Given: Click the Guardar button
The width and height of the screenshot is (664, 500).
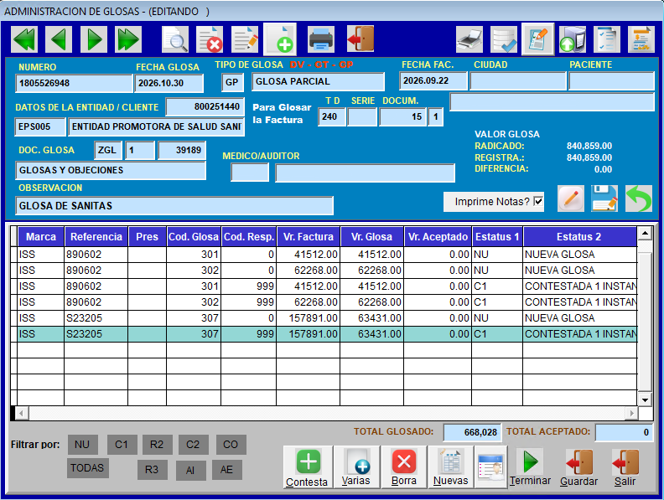Looking at the screenshot, I should pos(578,467).
